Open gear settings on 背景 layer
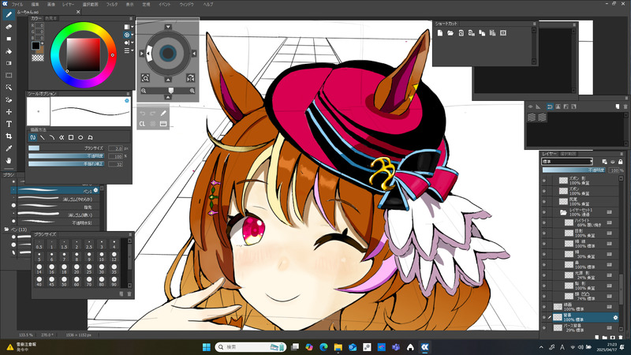Image resolution: width=631 pixels, height=355 pixels. tap(615, 318)
